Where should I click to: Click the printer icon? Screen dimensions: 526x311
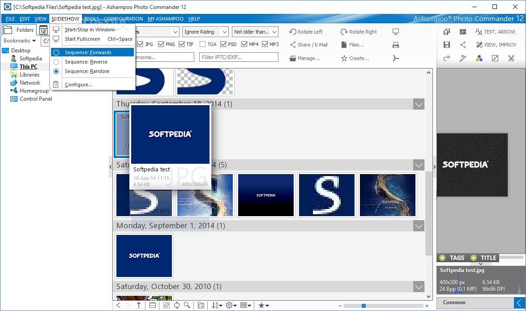[x=396, y=45]
